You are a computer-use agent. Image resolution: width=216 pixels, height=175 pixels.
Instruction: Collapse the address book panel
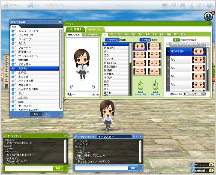[60, 22]
